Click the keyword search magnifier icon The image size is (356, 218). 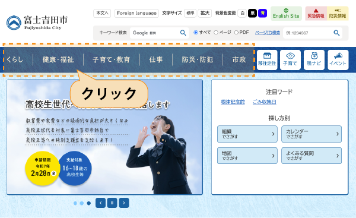point(183,33)
